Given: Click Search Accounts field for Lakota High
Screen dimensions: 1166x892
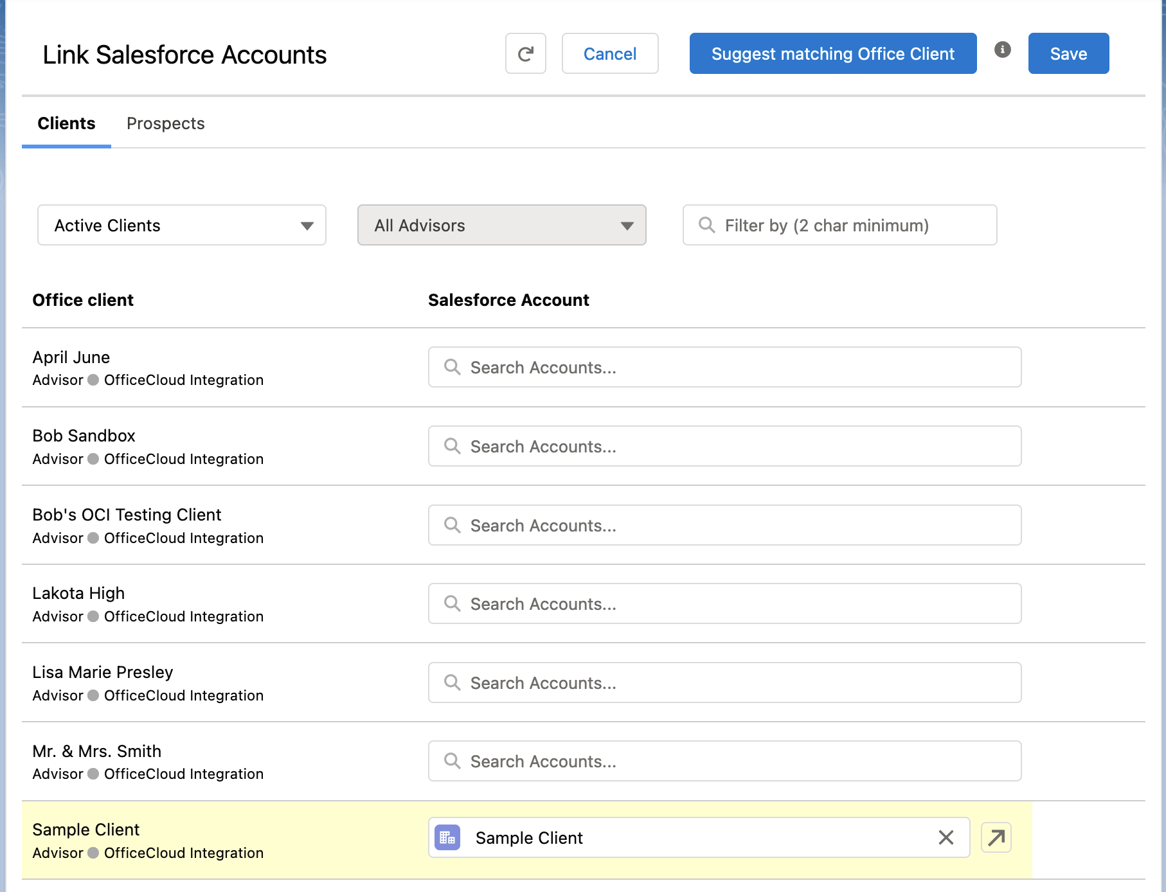Looking at the screenshot, I should [x=724, y=603].
